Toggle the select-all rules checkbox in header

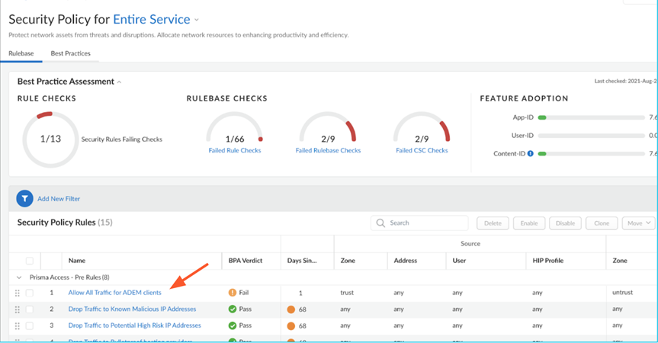[x=30, y=261]
